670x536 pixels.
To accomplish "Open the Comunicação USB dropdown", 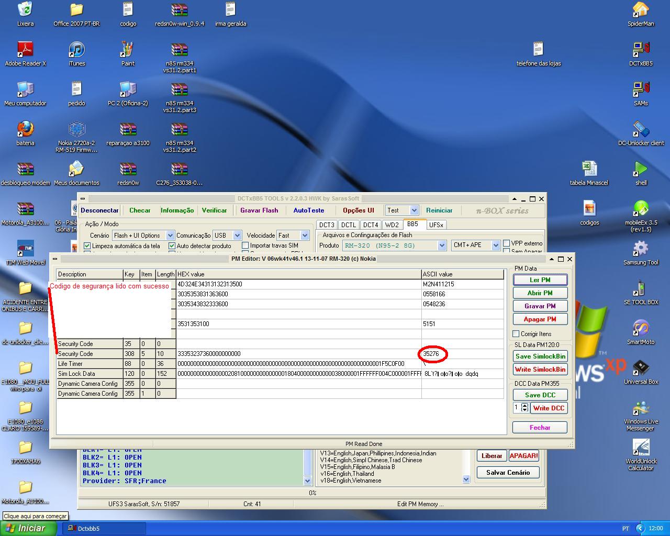I will (x=237, y=236).
